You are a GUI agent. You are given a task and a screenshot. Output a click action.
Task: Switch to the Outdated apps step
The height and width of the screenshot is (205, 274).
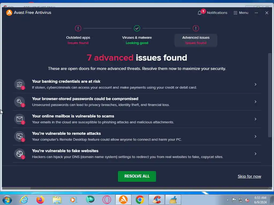pyautogui.click(x=78, y=40)
